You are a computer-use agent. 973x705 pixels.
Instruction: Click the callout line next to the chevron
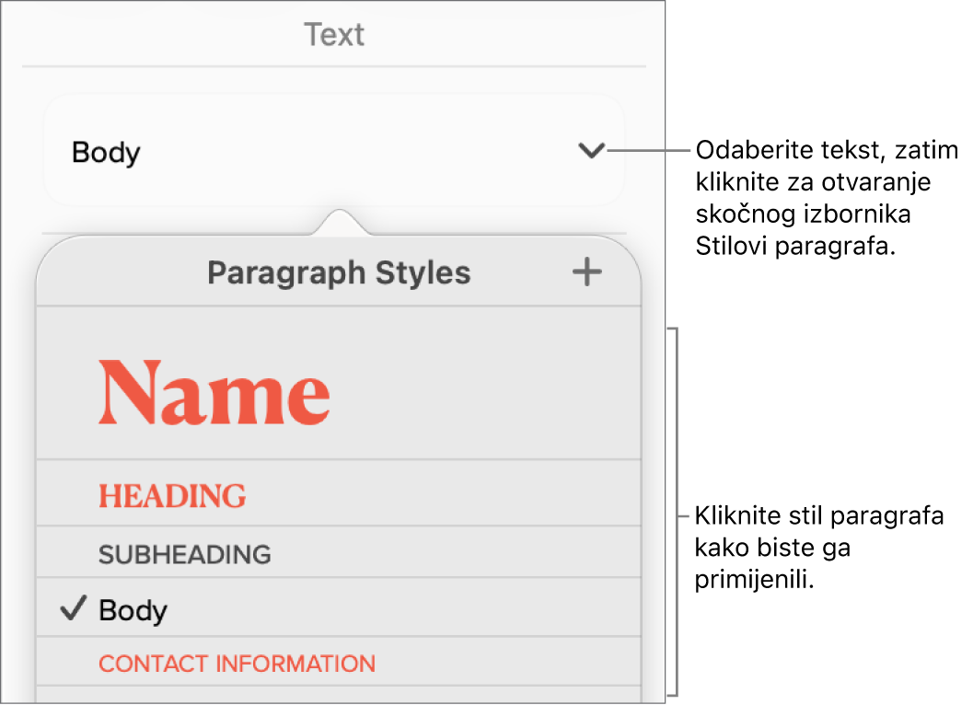[x=649, y=151]
